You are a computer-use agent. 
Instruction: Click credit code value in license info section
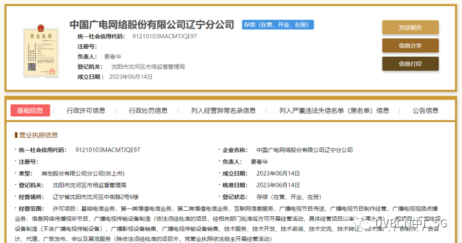point(107,150)
